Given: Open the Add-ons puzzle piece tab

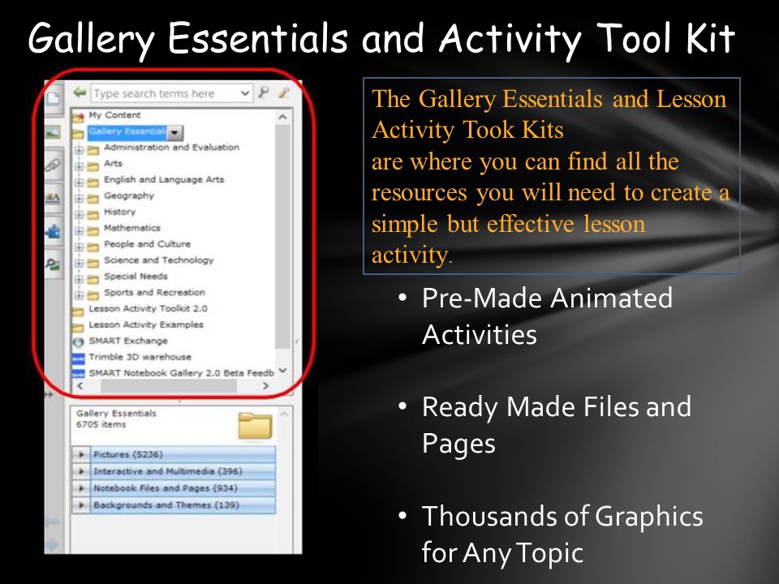Looking at the screenshot, I should [x=53, y=231].
